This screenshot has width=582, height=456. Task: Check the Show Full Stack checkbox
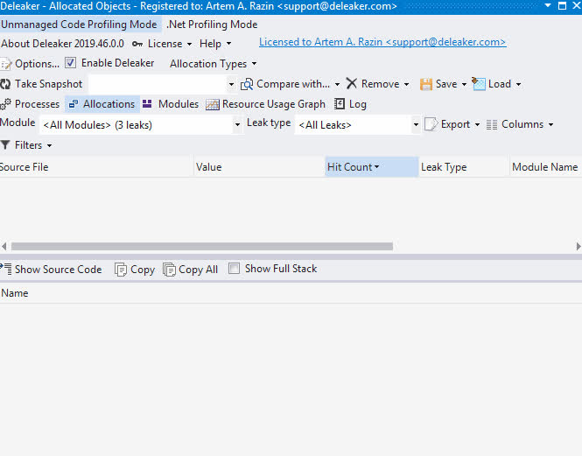[234, 268]
